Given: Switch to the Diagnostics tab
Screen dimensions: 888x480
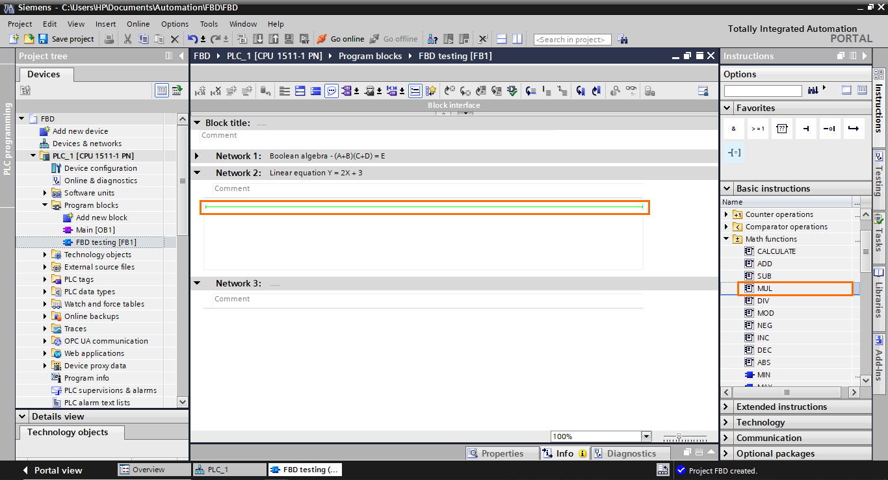Looking at the screenshot, I should tap(631, 453).
